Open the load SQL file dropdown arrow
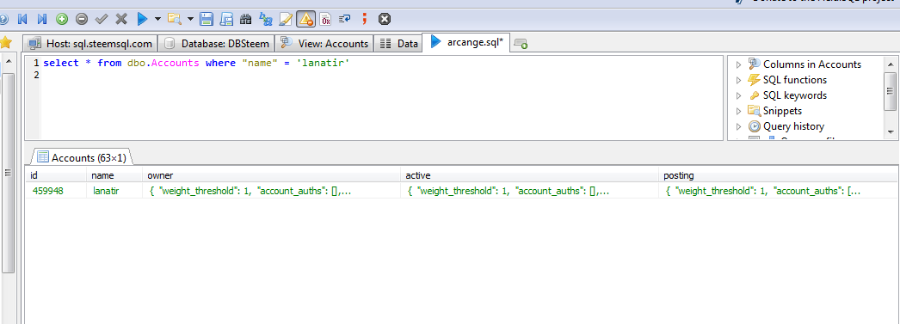This screenshot has height=324, width=900. tap(190, 19)
